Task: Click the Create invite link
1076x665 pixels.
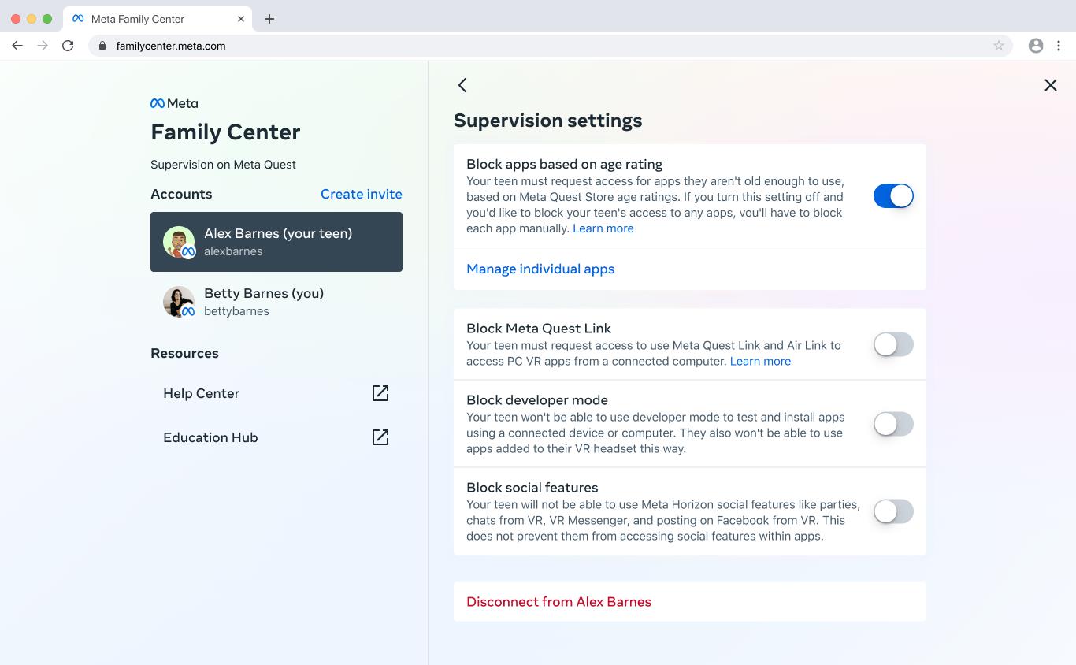Action: [x=361, y=194]
